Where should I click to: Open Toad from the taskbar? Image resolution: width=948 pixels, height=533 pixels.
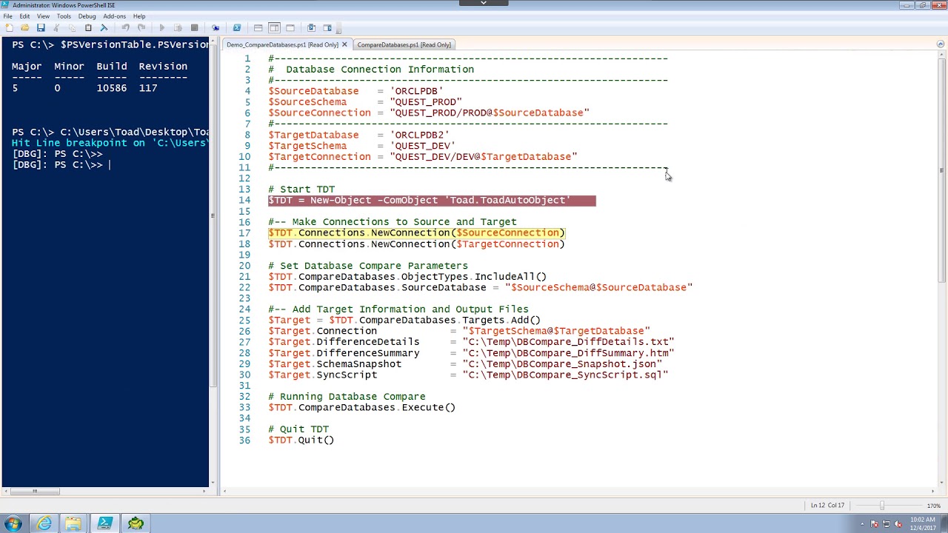pos(136,523)
